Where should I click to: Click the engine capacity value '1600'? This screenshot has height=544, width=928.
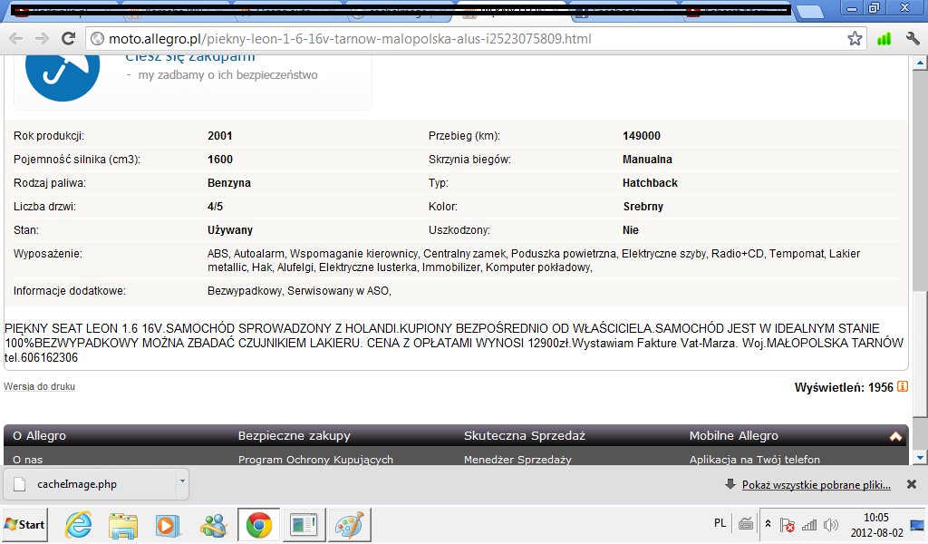coord(220,160)
